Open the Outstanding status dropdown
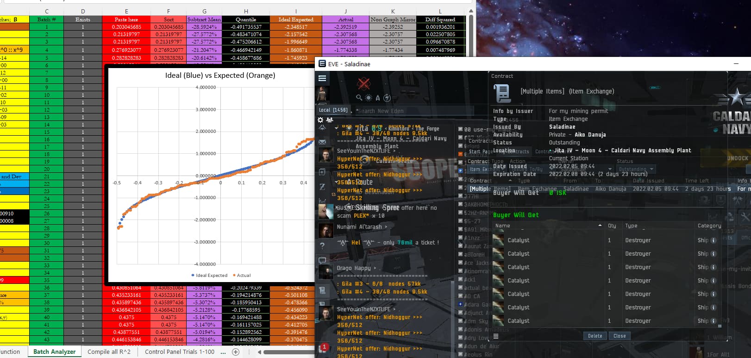The width and height of the screenshot is (751, 358). [x=637, y=169]
